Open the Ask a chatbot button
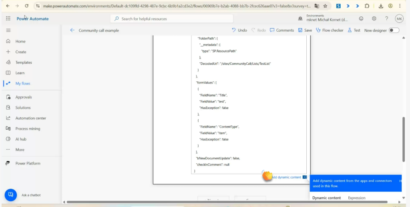 point(11,195)
